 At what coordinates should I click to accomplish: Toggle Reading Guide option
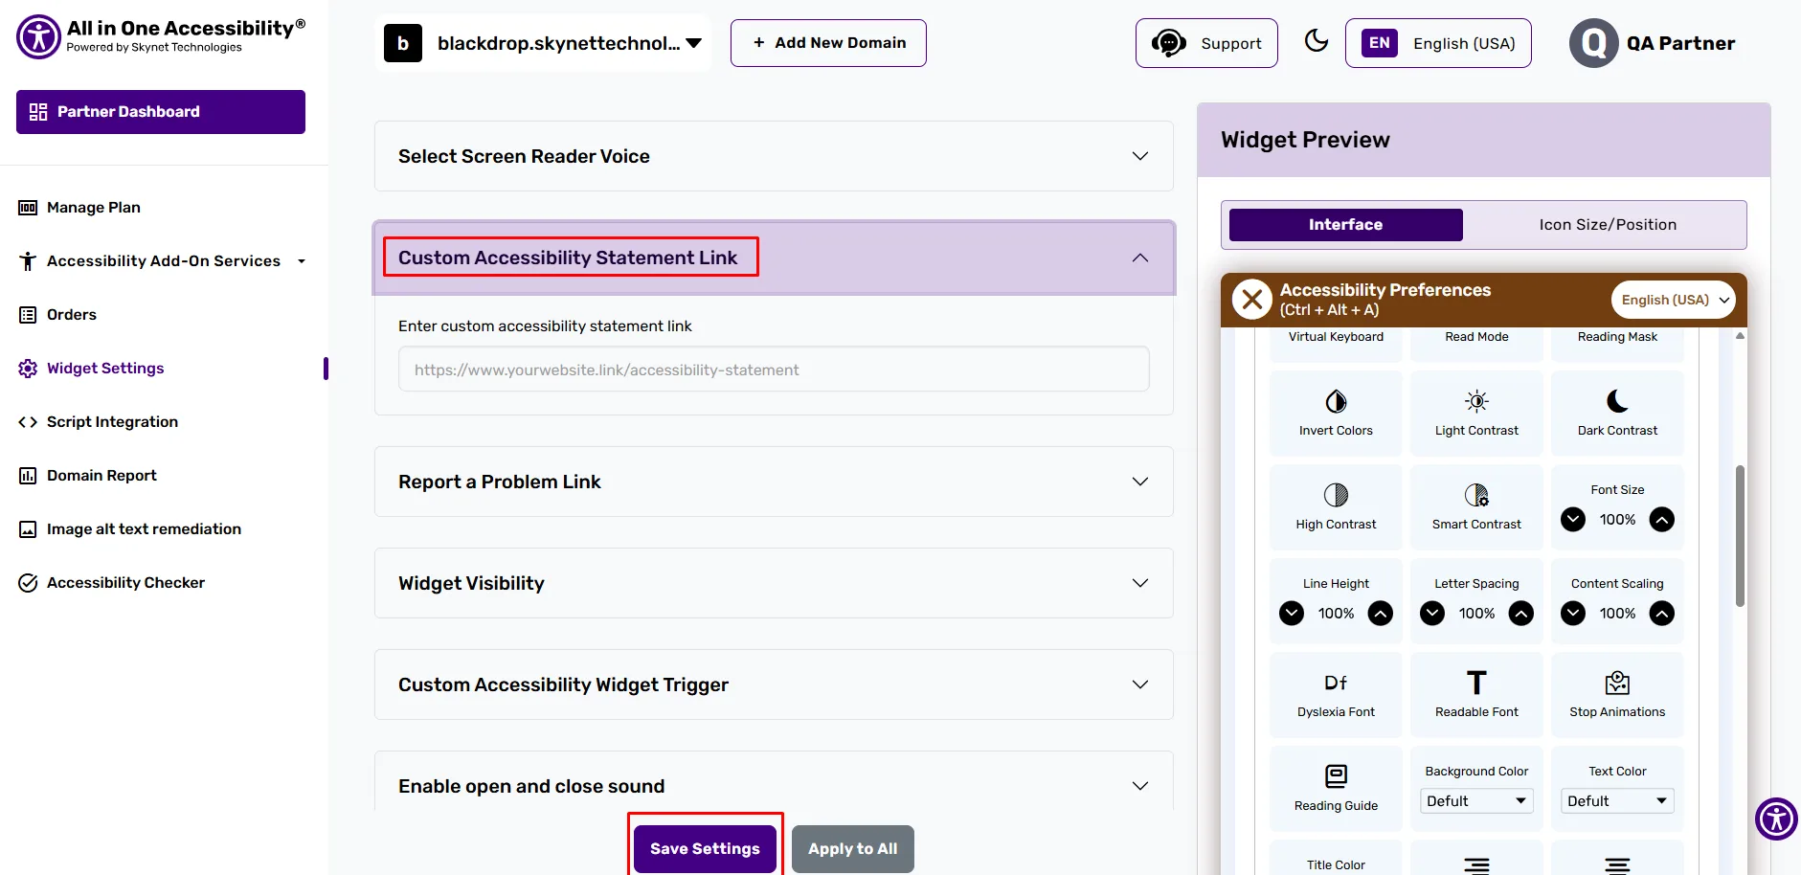pos(1336,789)
